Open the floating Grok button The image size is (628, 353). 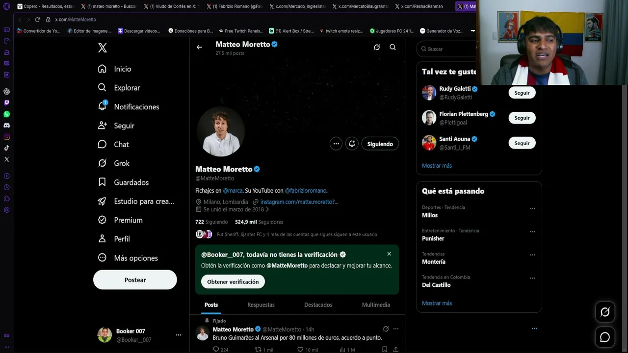coord(605,312)
